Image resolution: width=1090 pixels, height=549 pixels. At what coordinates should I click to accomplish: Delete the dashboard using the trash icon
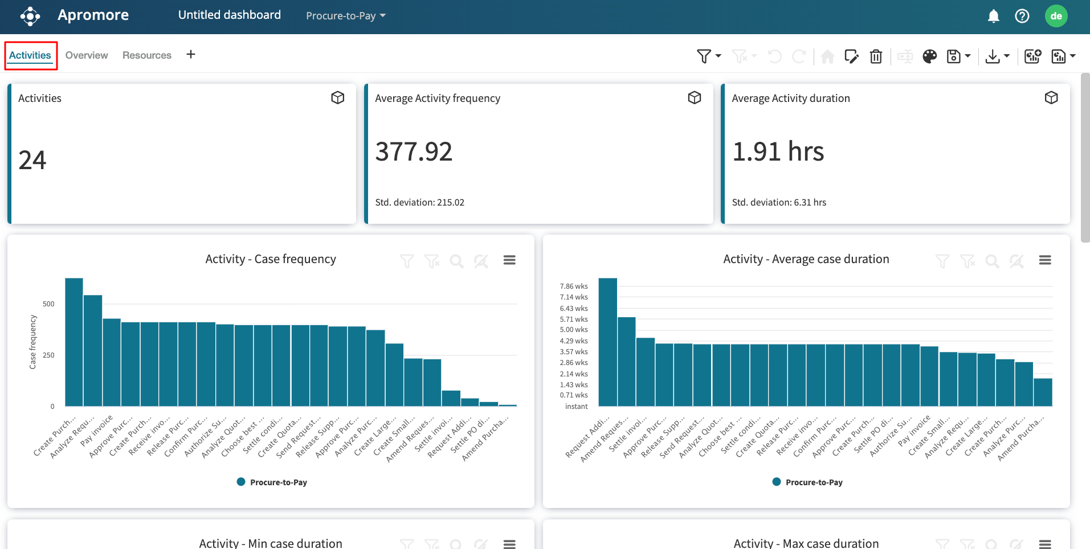coord(876,56)
